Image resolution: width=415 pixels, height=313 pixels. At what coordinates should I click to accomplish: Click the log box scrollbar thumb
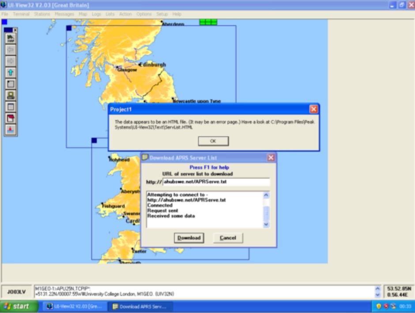point(266,213)
